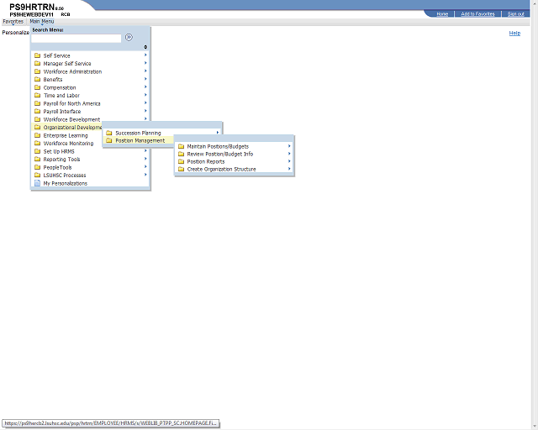The image size is (538, 430).
Task: Click the Enterprise Learning folder icon
Action: pyautogui.click(x=37, y=135)
